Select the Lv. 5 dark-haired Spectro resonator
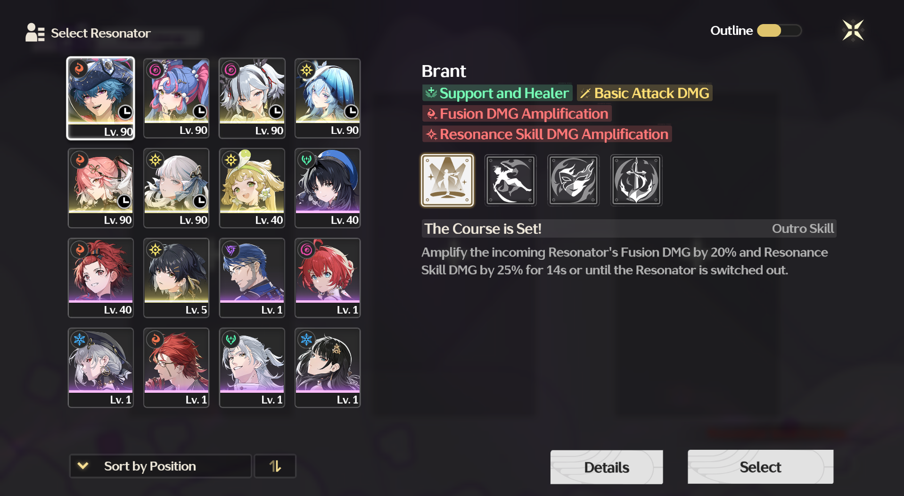 click(x=176, y=278)
